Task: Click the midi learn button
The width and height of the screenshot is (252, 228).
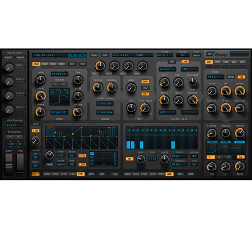Action: [197, 55]
